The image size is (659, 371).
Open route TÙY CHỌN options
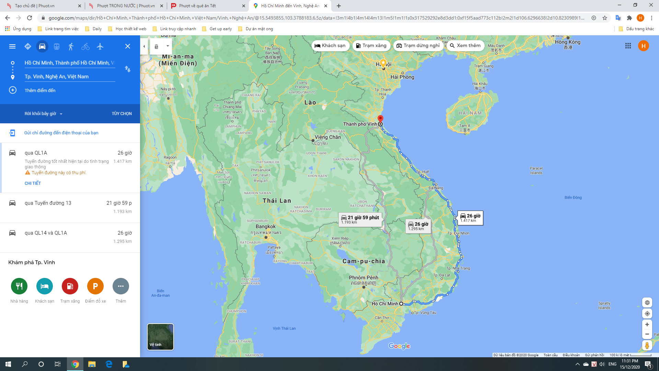point(122,114)
